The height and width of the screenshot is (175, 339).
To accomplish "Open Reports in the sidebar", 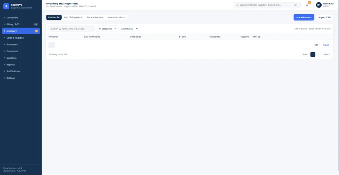I will tap(21, 64).
